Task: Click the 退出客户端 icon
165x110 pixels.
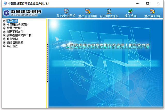Action: (152, 11)
